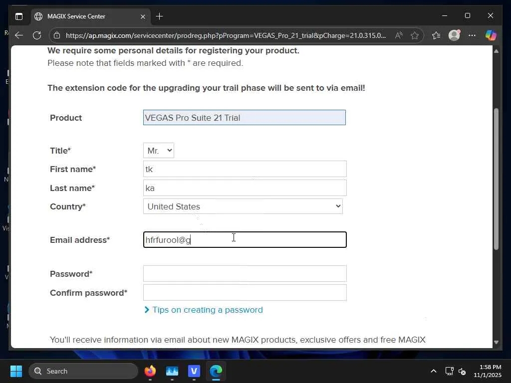Maximize the Edge browser window

coord(467,15)
